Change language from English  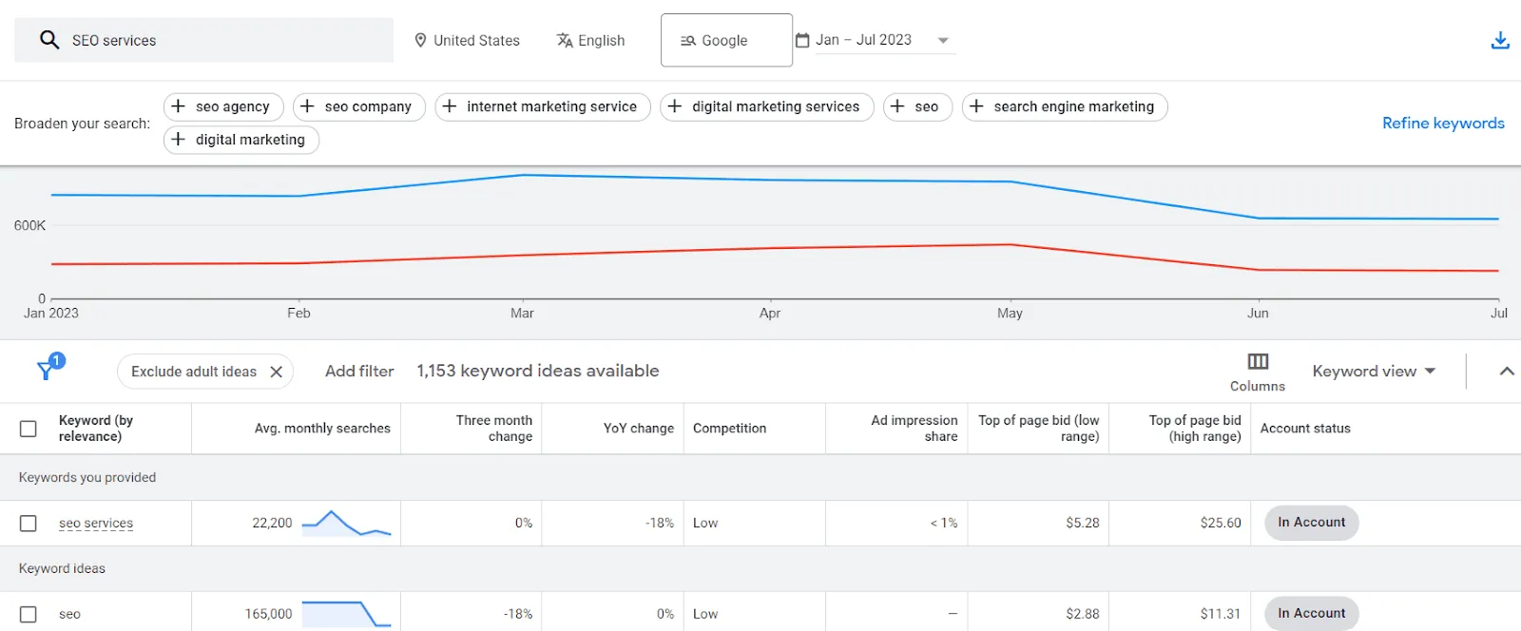[590, 40]
